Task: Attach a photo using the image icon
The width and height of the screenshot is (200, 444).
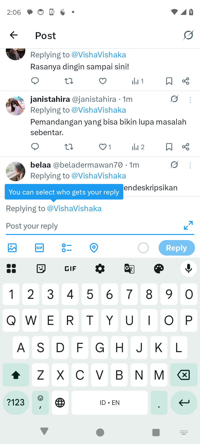Action: pyautogui.click(x=12, y=248)
